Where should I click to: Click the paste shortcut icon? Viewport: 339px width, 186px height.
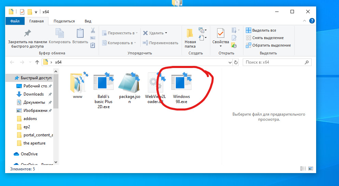pos(93,45)
